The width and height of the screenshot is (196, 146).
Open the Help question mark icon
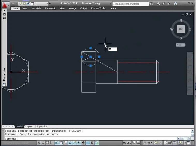pos(176,4)
